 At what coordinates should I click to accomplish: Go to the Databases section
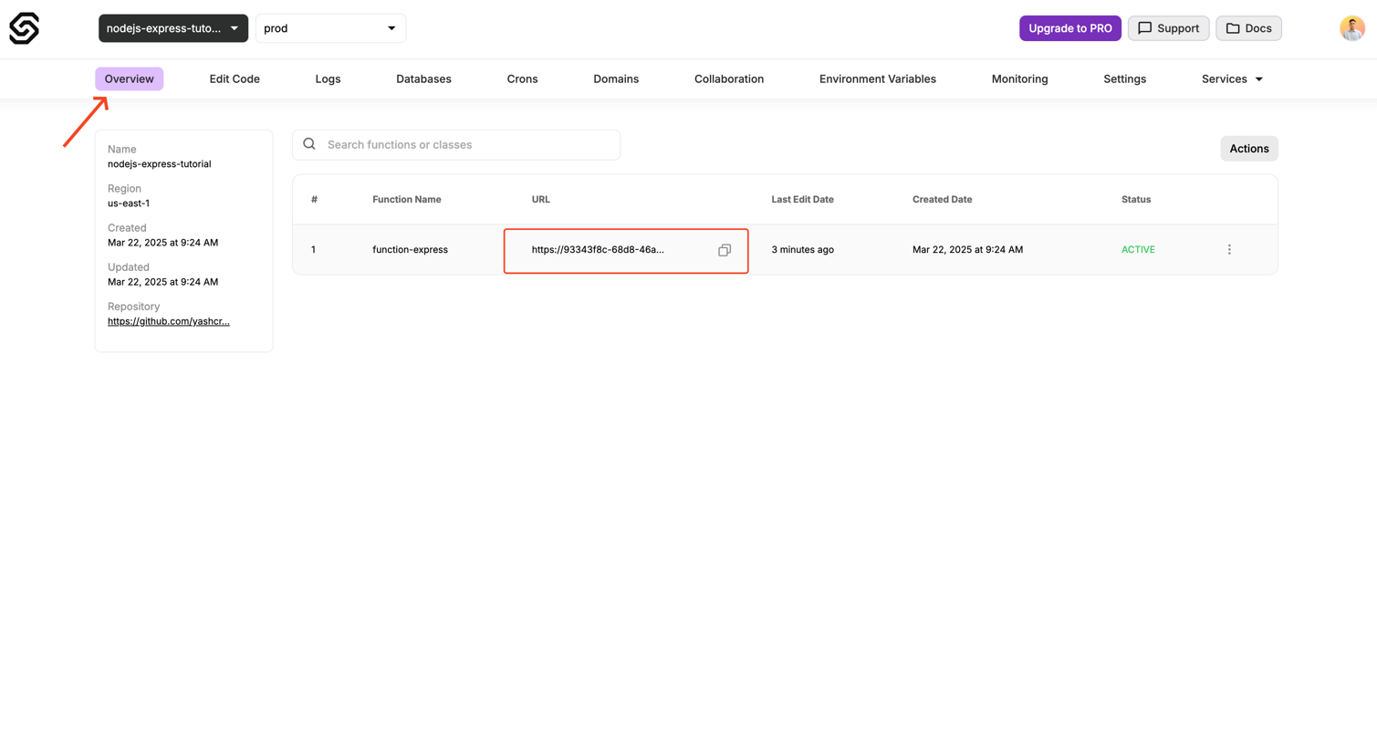pos(423,78)
